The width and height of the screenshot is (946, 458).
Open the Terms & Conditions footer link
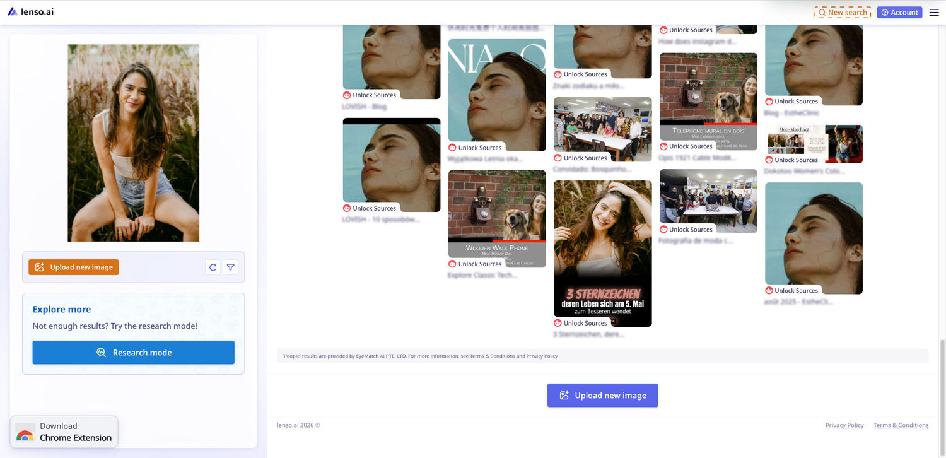[x=901, y=425]
